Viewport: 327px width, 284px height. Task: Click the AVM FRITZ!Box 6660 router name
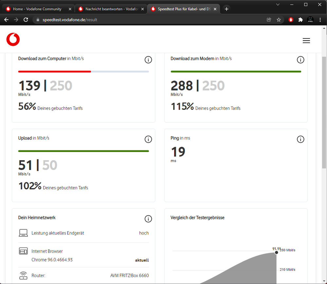pos(130,275)
